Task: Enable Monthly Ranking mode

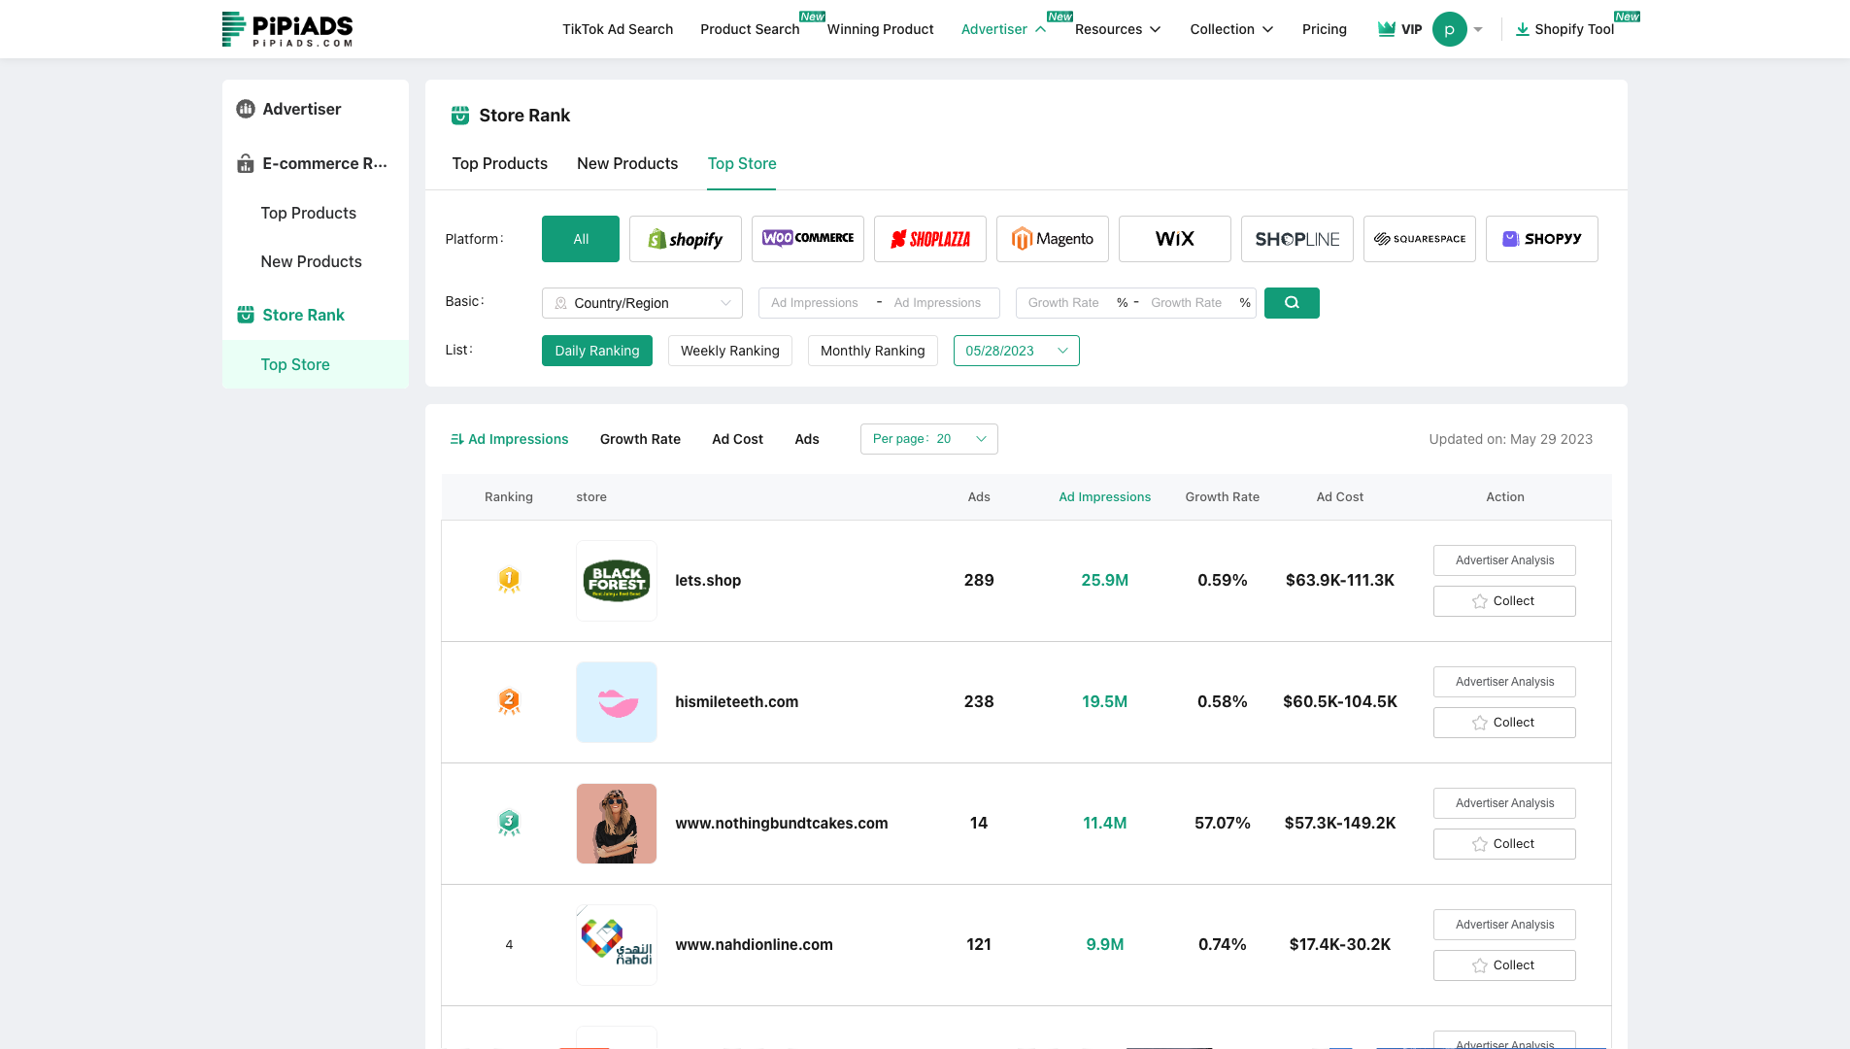Action: (872, 351)
